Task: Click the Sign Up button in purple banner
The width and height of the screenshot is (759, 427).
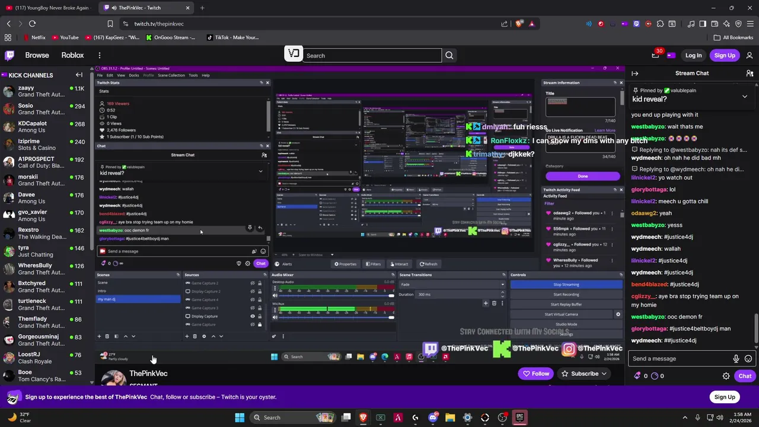Action: click(x=725, y=397)
